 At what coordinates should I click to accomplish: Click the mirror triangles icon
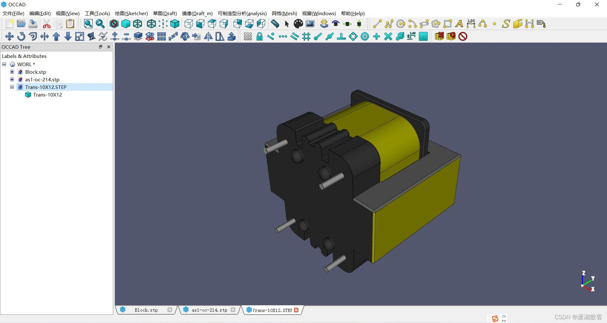[208, 36]
